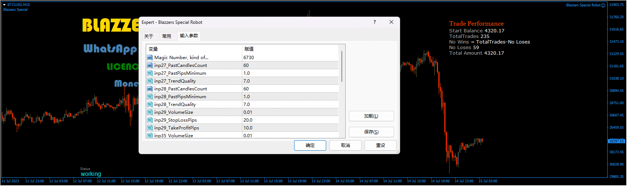Click the Magic Number integer type icon

(149, 58)
